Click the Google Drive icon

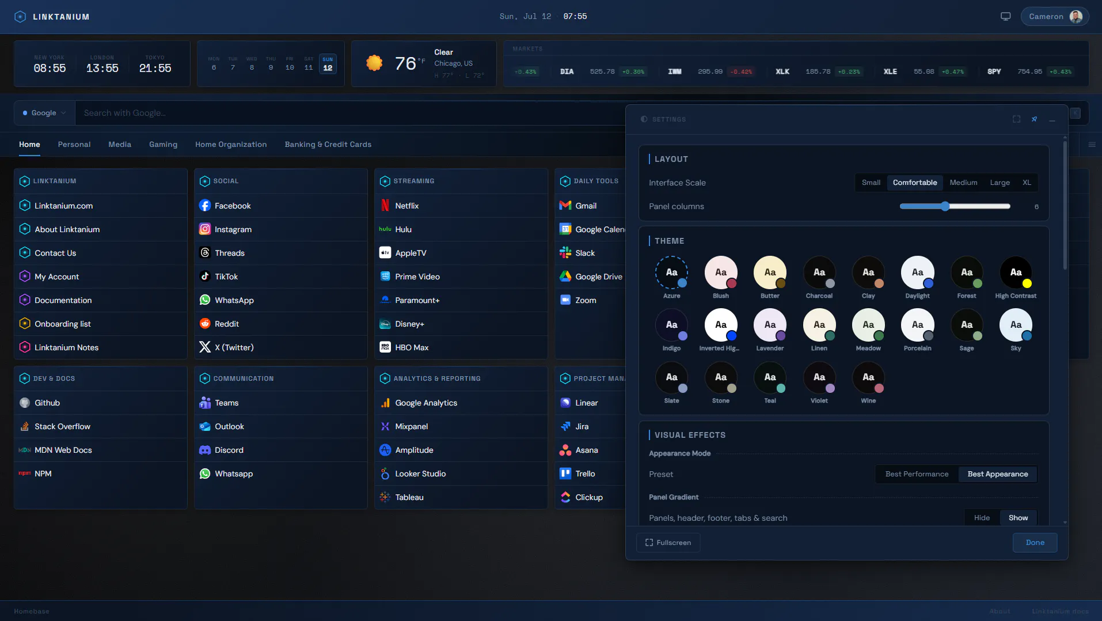(565, 277)
